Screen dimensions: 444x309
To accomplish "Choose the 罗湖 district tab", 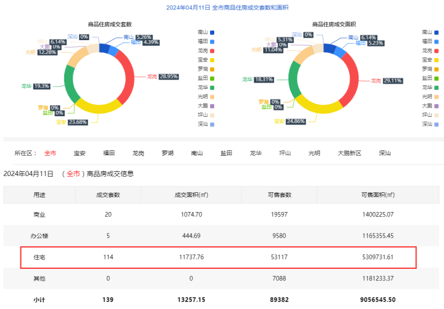I will click(x=168, y=153).
